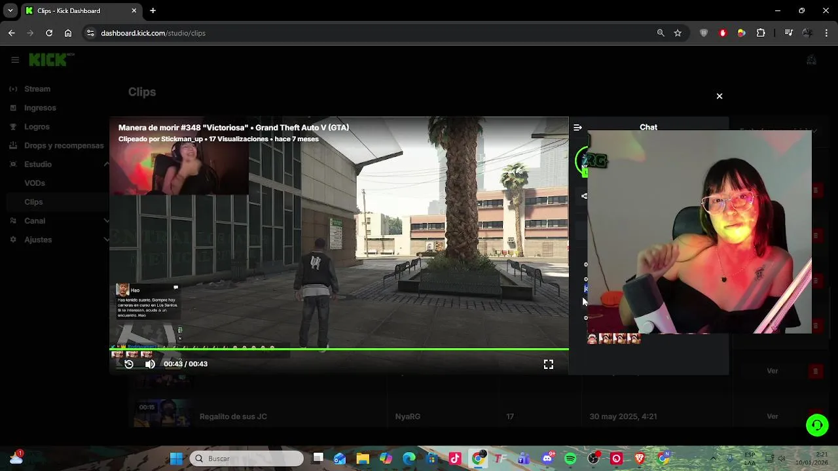The image size is (838, 471).
Task: Replay the clip with the restart icon
Action: click(x=129, y=364)
